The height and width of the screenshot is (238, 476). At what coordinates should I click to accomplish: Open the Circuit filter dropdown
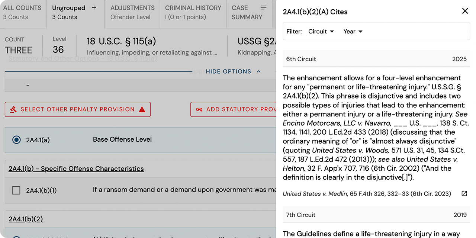(x=321, y=31)
